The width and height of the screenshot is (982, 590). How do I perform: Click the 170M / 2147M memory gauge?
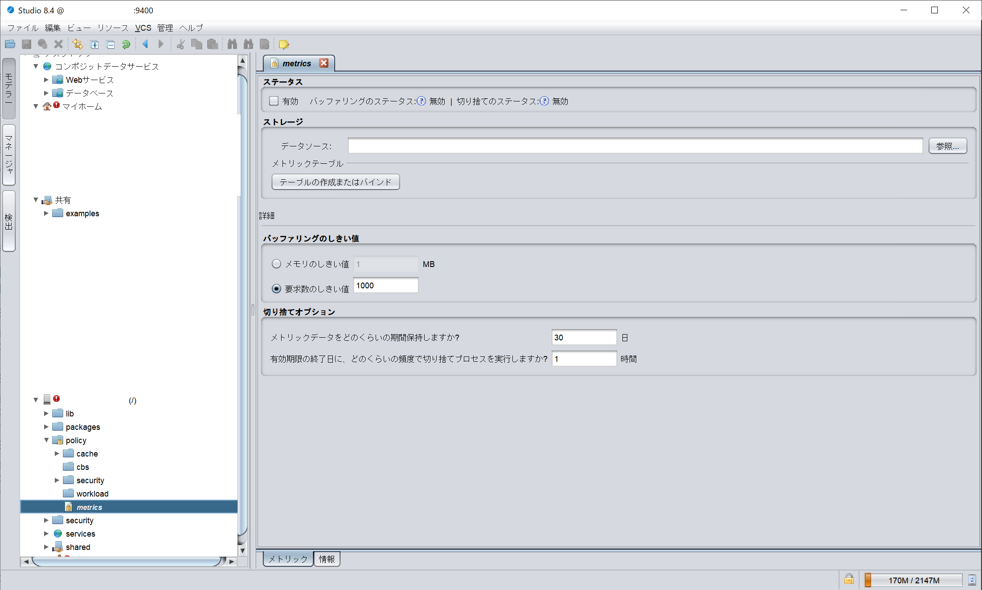[x=913, y=580]
